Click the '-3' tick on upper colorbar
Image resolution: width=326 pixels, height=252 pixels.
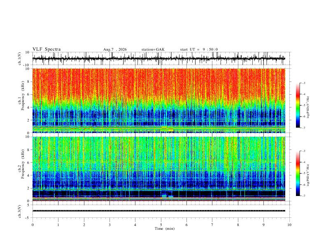tap(304, 83)
